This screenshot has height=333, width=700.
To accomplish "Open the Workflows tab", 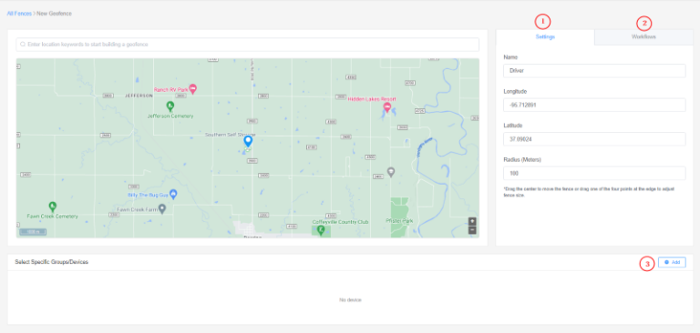I will pyautogui.click(x=643, y=37).
